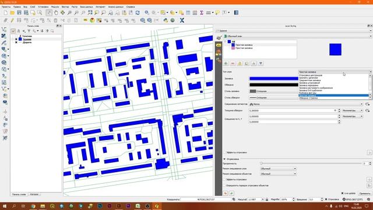
Task: Open the Правка menu
Action: coord(17,7)
